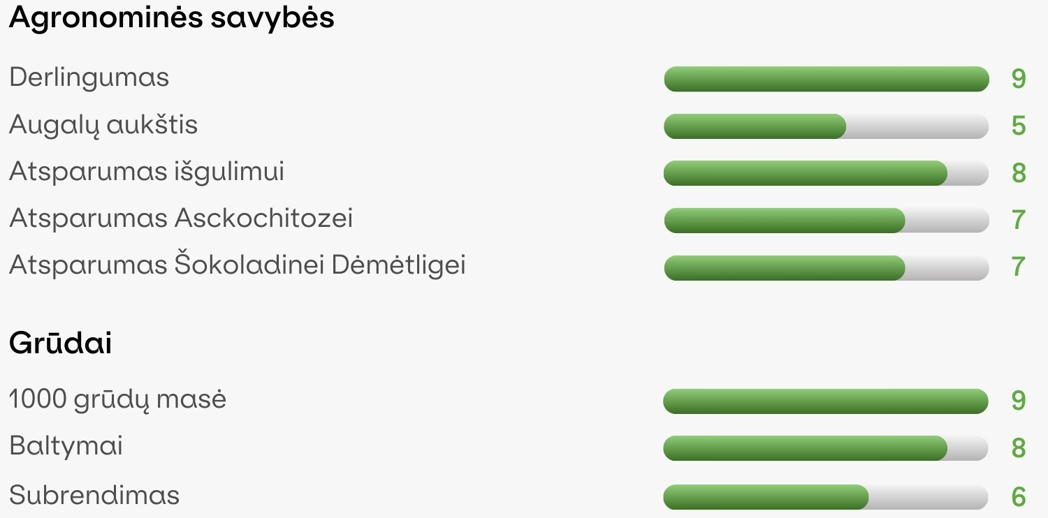Select the Derlingumas label
The image size is (1048, 518).
pyautogui.click(x=89, y=77)
